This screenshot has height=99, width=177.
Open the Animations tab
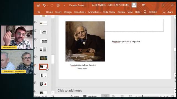pyautogui.click(x=94, y=12)
